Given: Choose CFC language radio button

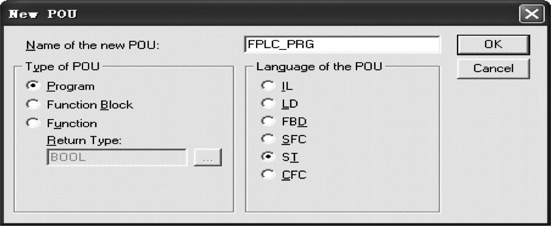Looking at the screenshot, I should pyautogui.click(x=267, y=175).
